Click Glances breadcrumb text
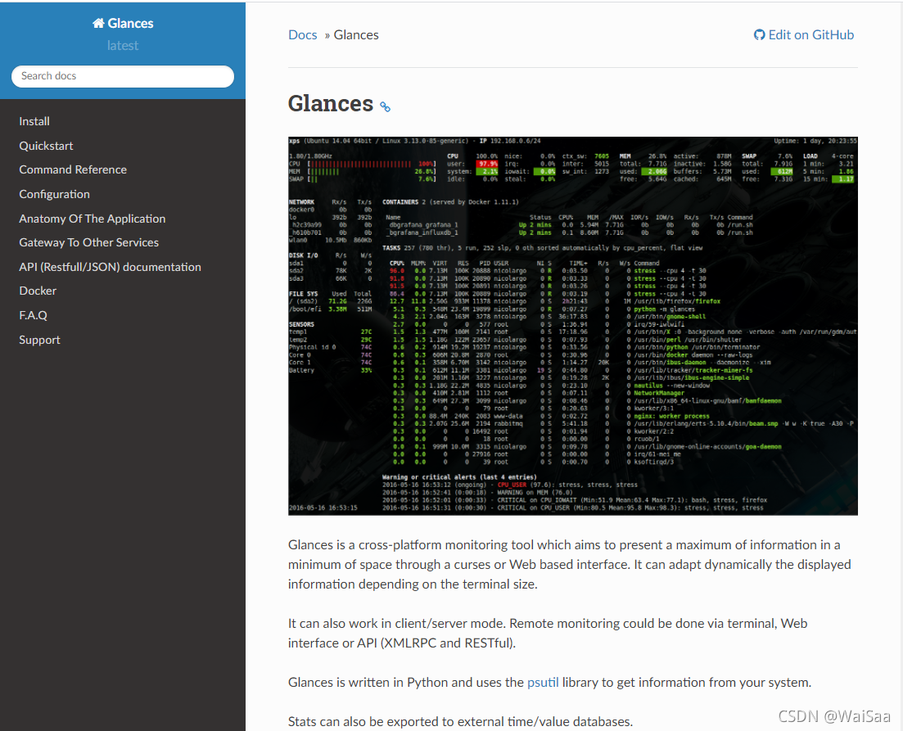The width and height of the screenshot is (903, 731). (x=356, y=35)
